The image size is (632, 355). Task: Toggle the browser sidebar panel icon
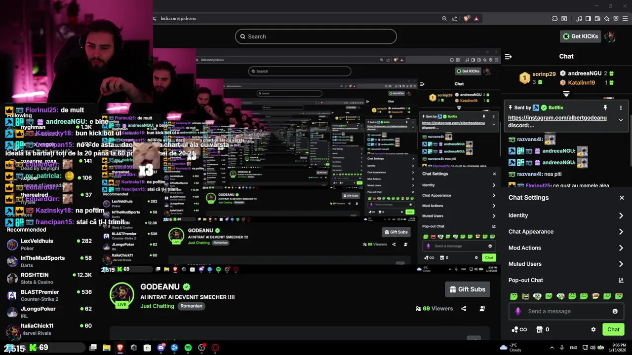(x=588, y=19)
